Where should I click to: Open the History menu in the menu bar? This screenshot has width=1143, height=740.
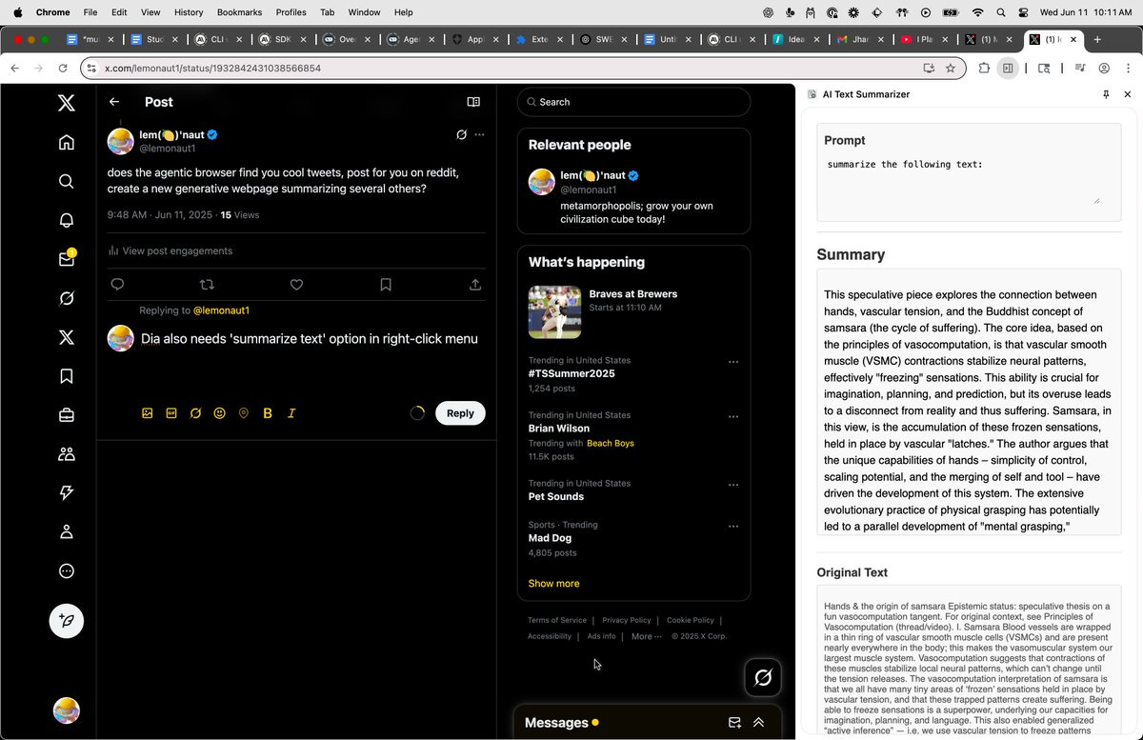point(188,12)
